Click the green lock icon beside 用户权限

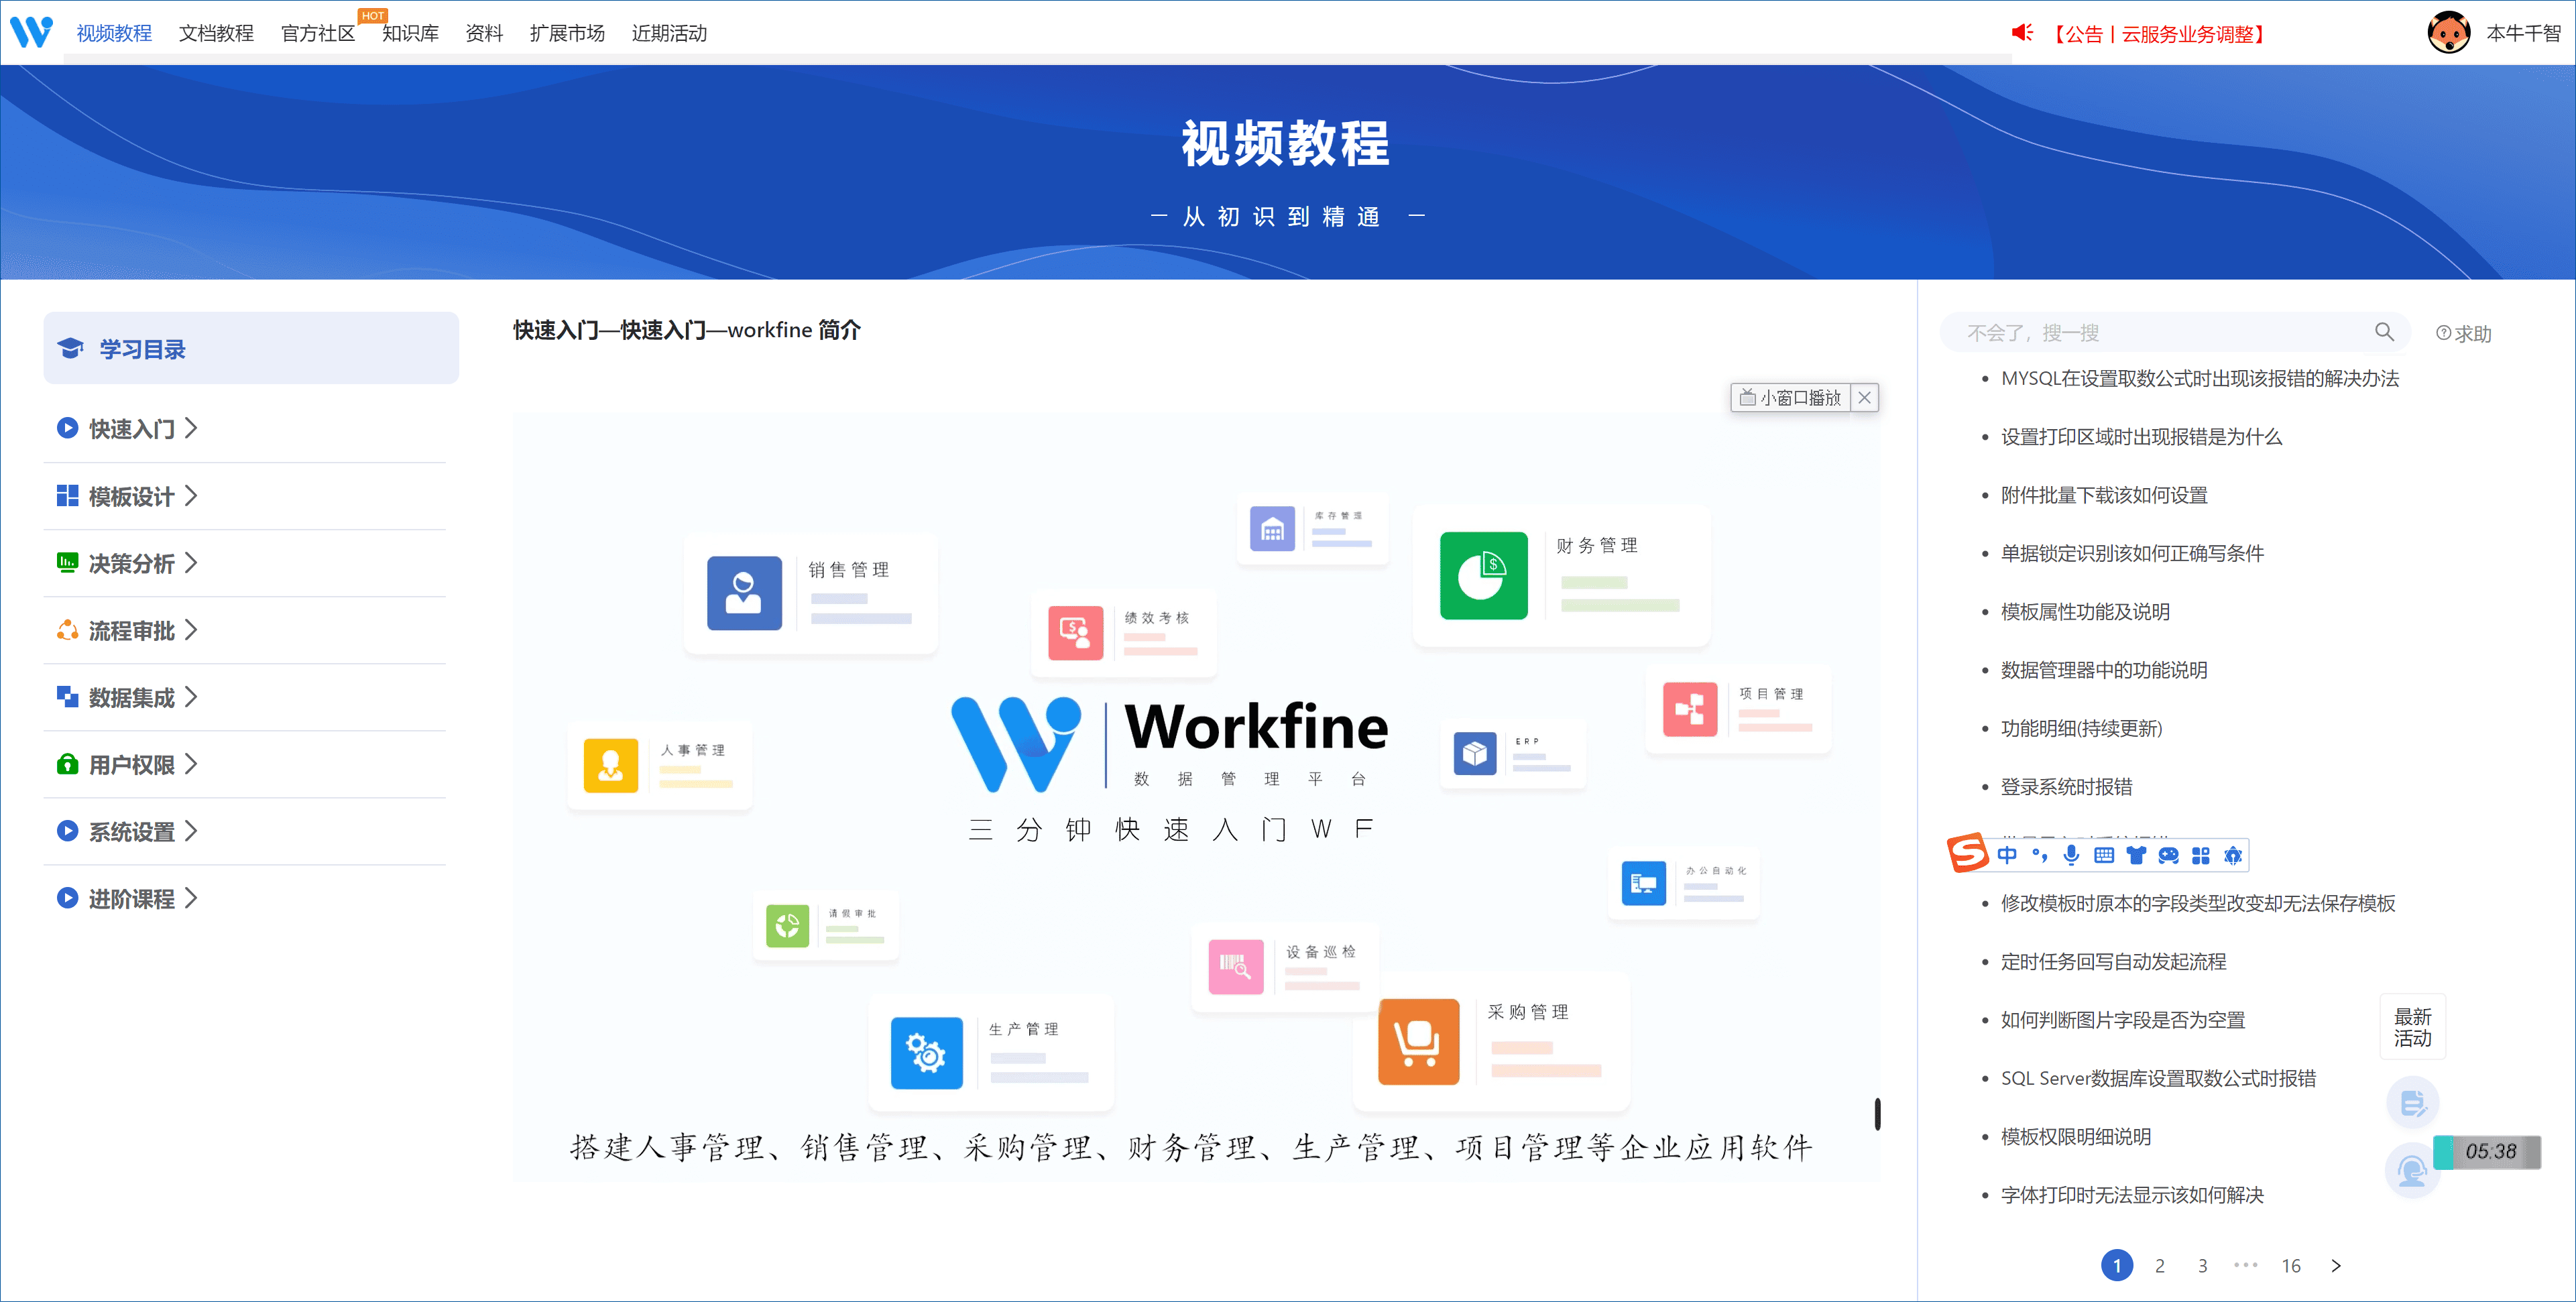tap(67, 764)
